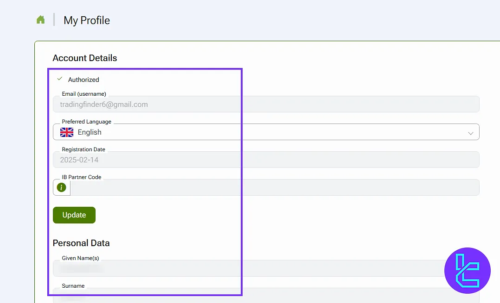Click the Registration Date field
The image size is (500, 303).
266,160
